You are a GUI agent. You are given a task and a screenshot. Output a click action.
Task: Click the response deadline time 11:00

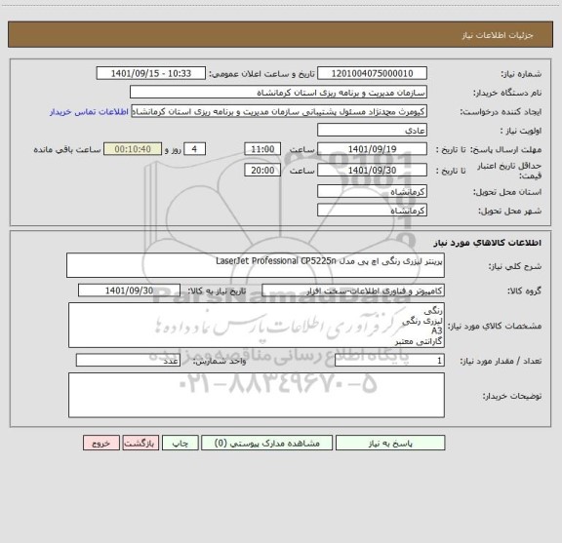(262, 149)
